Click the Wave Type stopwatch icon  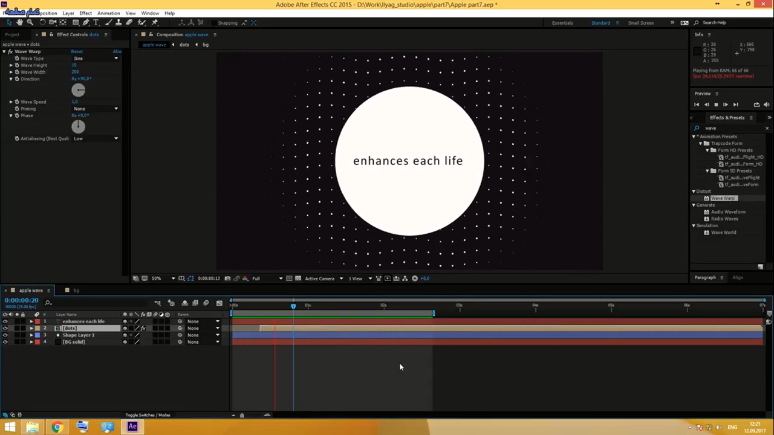tap(17, 59)
